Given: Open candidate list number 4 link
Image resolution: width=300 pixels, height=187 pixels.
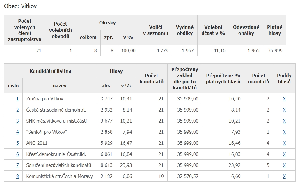Looking at the screenshot, I should click(17, 132).
